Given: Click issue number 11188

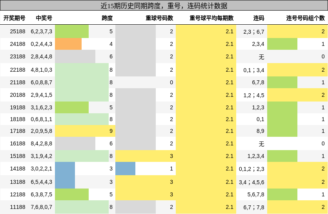Looking at the screenshot, I should pyautogui.click(x=18, y=207).
